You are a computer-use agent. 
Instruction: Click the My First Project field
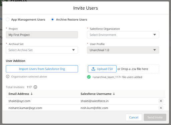[42, 35]
